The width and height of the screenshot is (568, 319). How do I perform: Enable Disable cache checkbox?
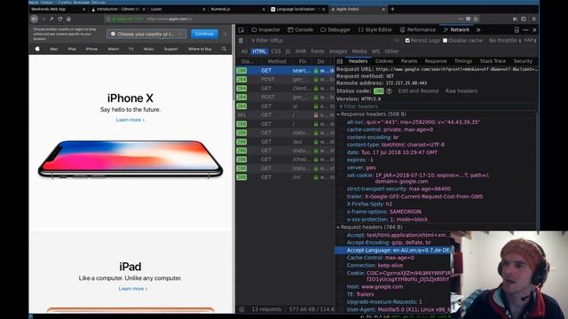pyautogui.click(x=446, y=41)
